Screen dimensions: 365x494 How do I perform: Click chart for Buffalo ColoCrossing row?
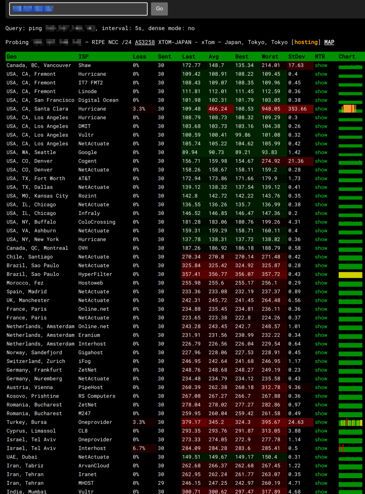click(350, 223)
